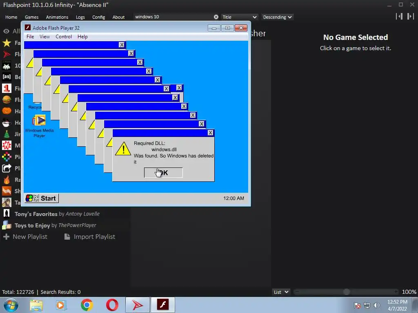The height and width of the screenshot is (313, 418).
Task: Click the Start button in Flash game
Action: pos(42,198)
